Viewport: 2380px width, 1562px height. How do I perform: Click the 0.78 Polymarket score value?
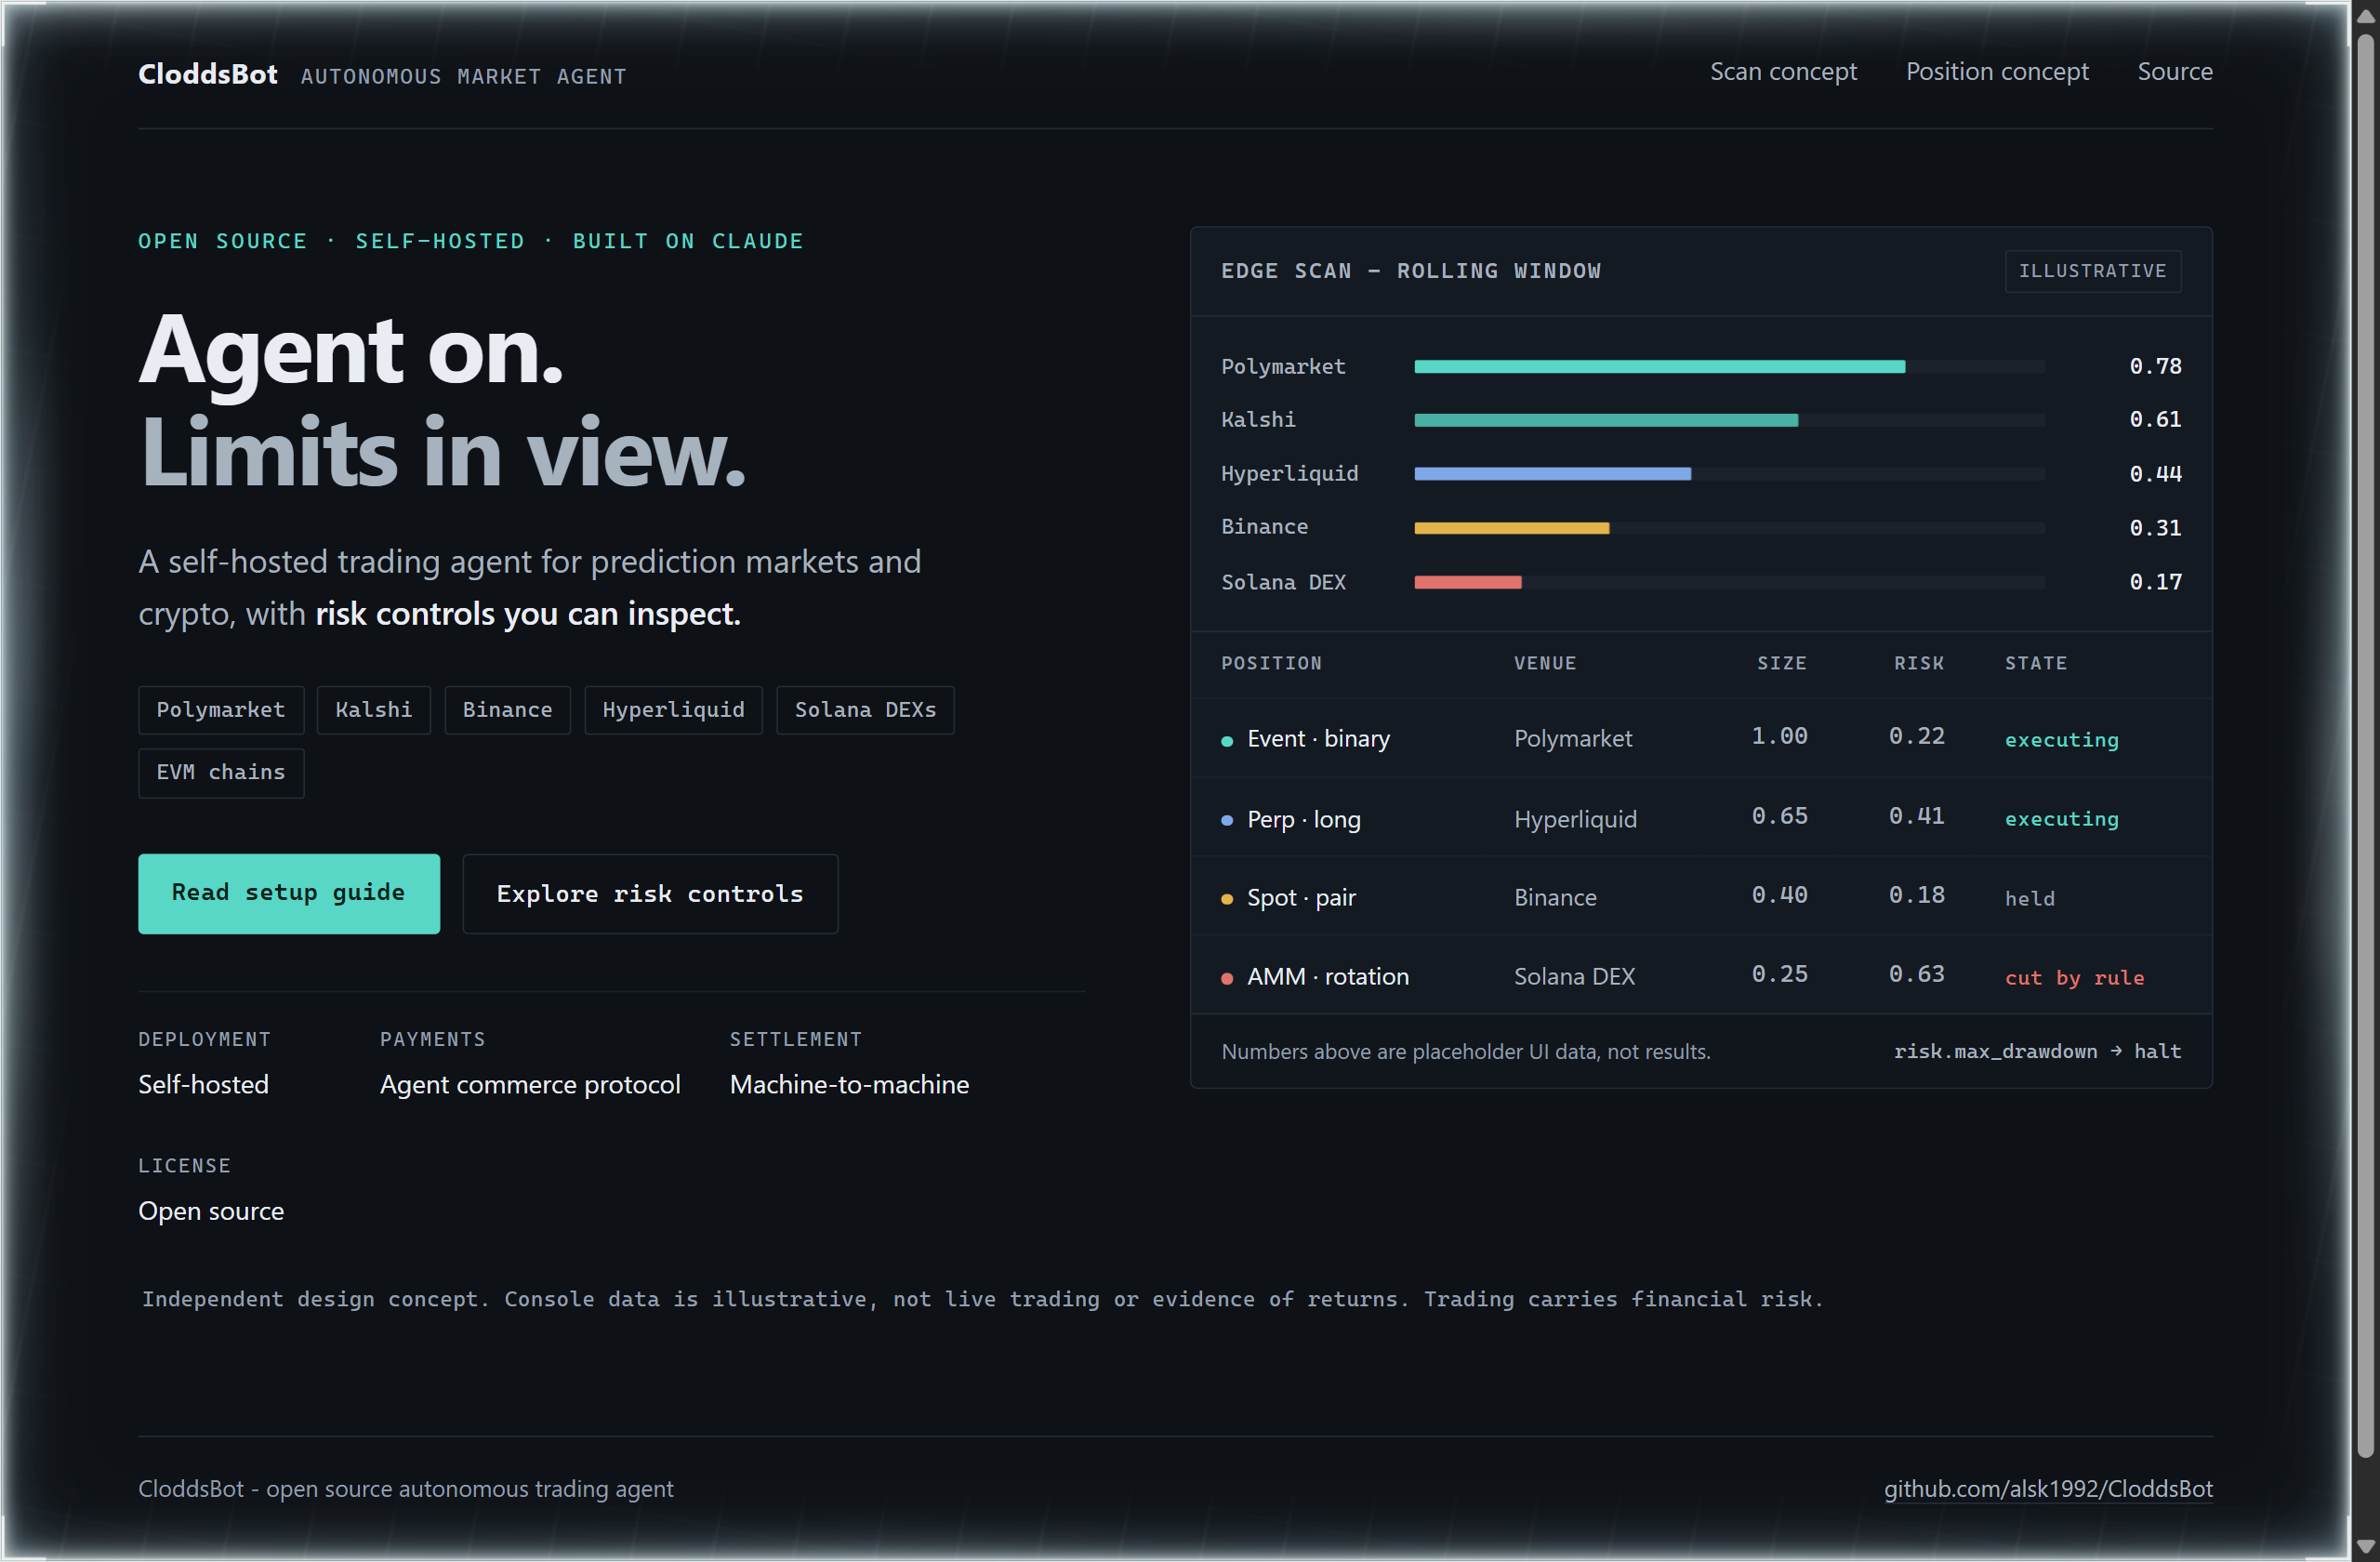pyautogui.click(x=2155, y=366)
